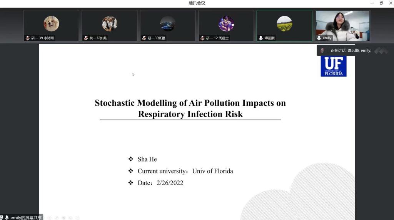The width and height of the screenshot is (394, 220).
Task: Click the mic icon beside 研一12 周晨士
Action: coord(202,38)
